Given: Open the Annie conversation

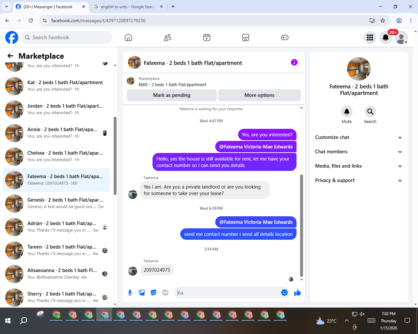Looking at the screenshot, I should pos(56,133).
